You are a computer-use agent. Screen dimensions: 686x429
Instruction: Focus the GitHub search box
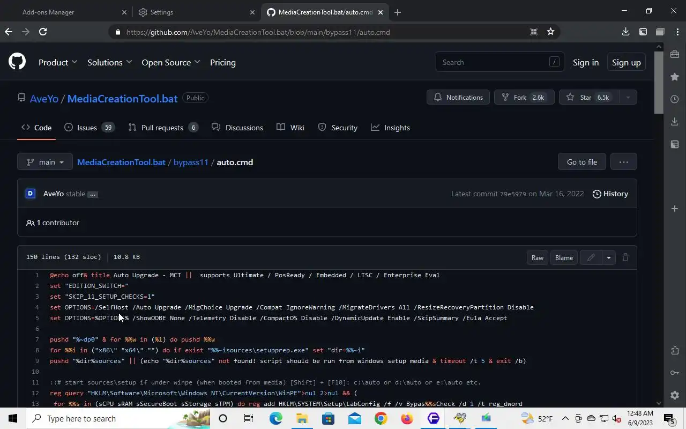tap(499, 62)
